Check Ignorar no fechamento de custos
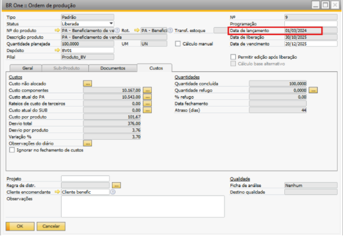The height and width of the screenshot is (236, 343). 12,150
